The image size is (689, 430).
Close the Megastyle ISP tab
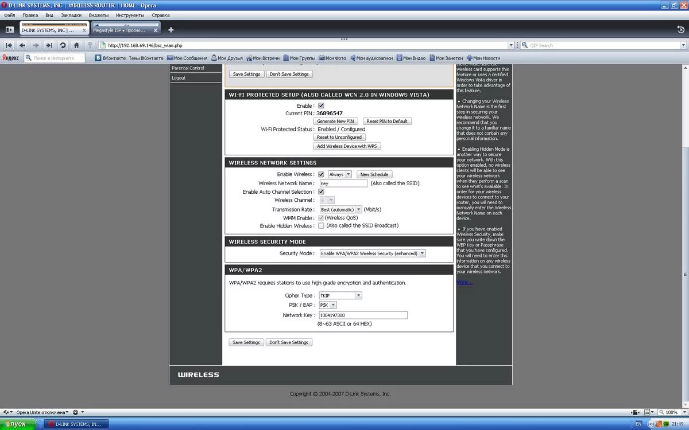[x=155, y=30]
